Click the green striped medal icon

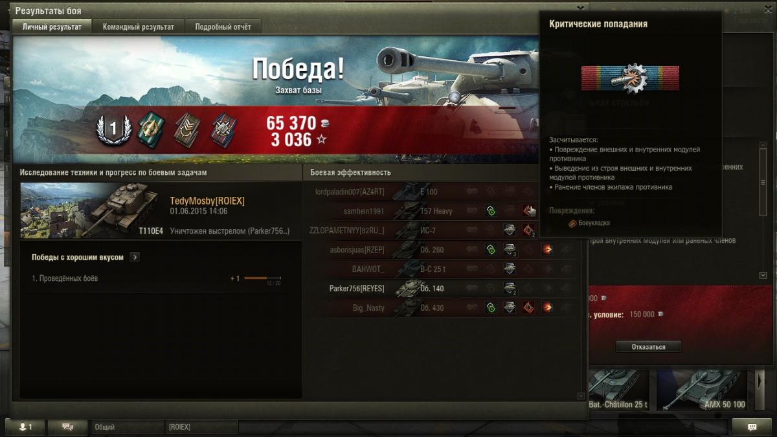pyautogui.click(x=151, y=129)
